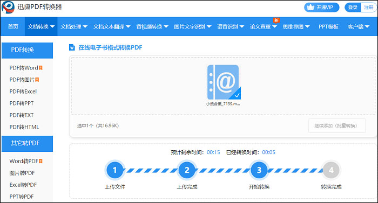Click step 3 circle 开始转换
Screen dimensions: 378x203
pos(259,170)
